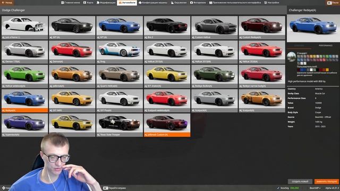
Task: Select the highlighted blue Redeye(A) tile
Action: (x=25, y=101)
